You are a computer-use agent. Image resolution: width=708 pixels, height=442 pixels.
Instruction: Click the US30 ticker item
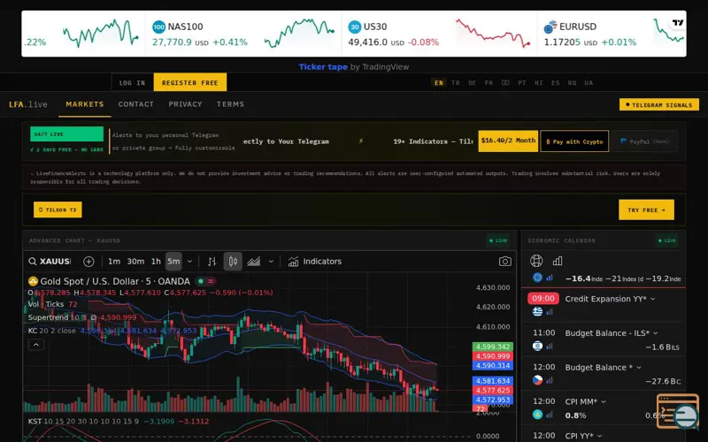439,34
